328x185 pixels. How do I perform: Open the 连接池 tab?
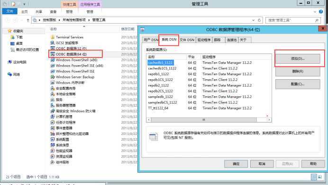(232, 40)
